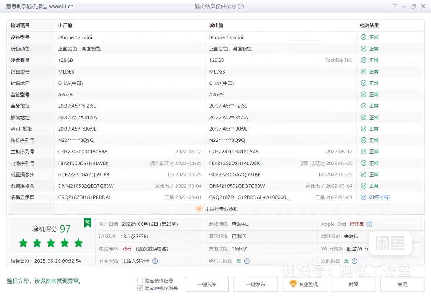Start 专业验机 using the bottom button
The height and width of the screenshot is (298, 431).
305,284
